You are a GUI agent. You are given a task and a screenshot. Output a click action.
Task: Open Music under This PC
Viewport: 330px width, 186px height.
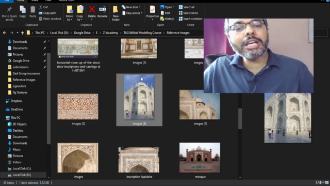[x=16, y=149]
